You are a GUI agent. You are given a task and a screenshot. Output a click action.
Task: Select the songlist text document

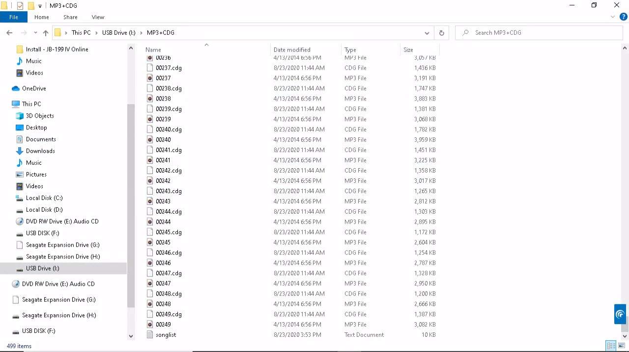166,335
